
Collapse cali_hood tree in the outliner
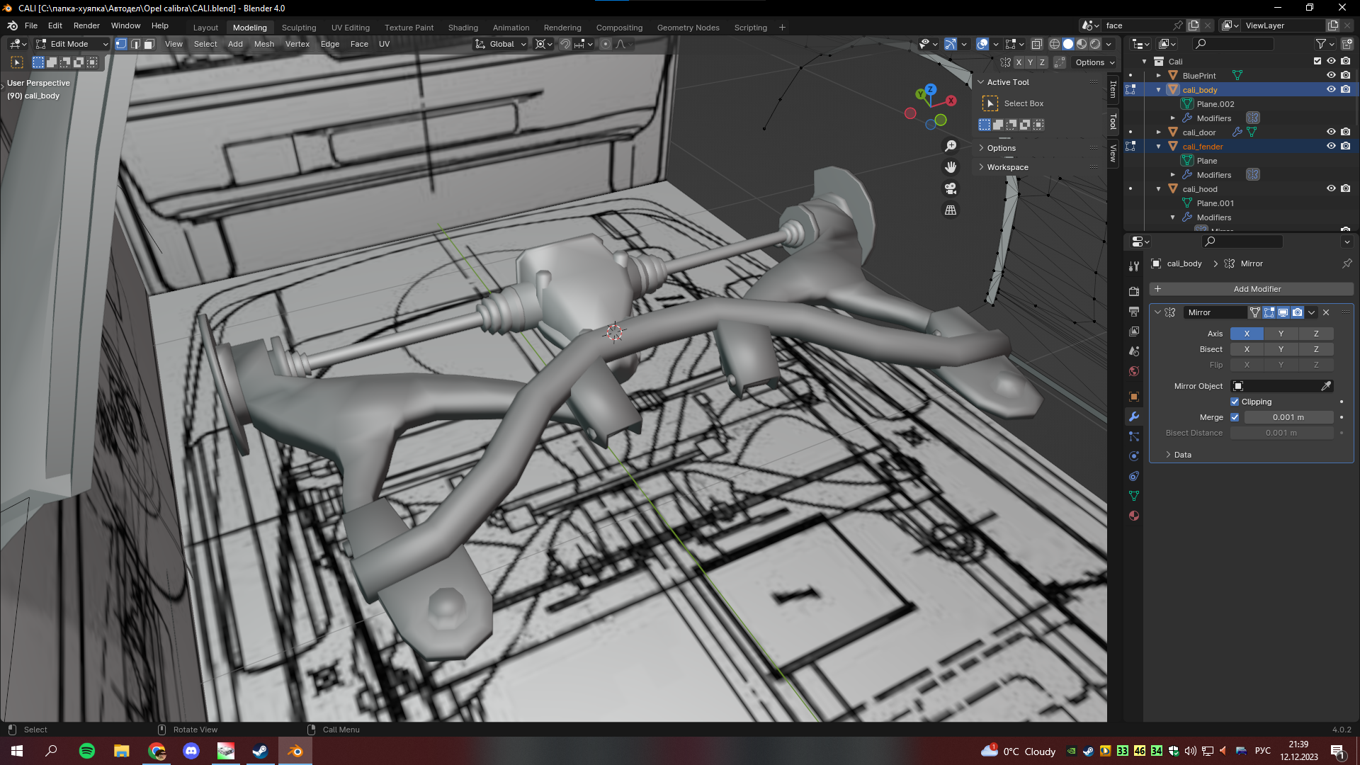click(1159, 189)
